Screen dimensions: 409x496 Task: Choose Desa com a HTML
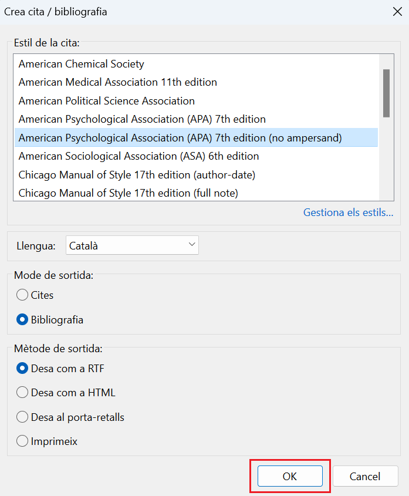click(66, 393)
